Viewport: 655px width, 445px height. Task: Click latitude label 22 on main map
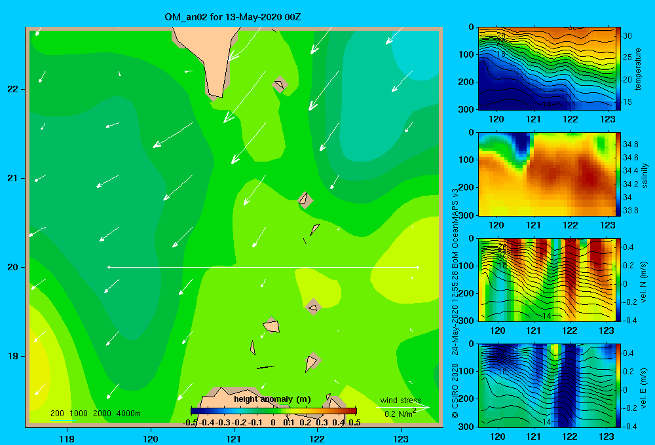(x=13, y=89)
